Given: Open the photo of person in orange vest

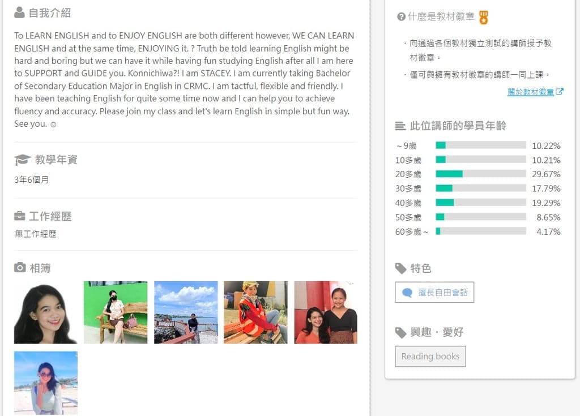Looking at the screenshot, I should coord(255,312).
